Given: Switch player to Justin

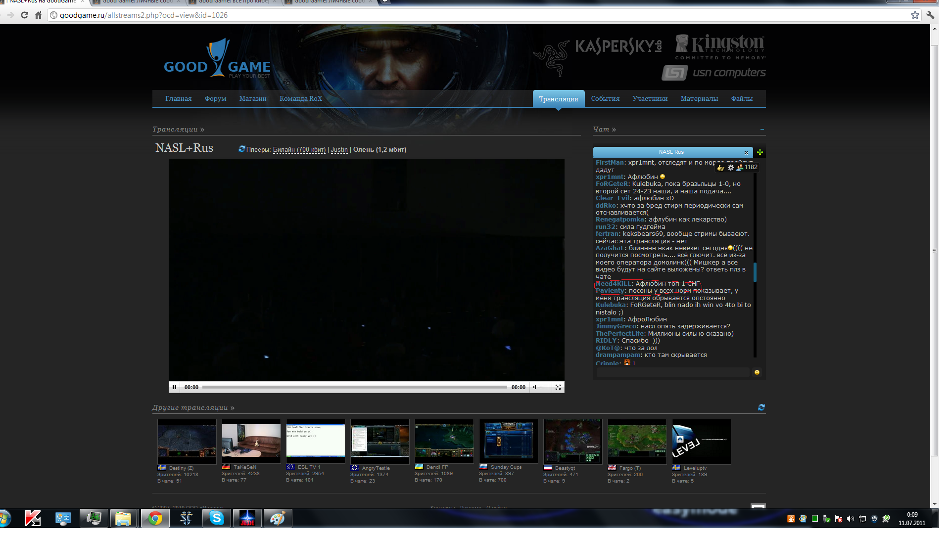Looking at the screenshot, I should (339, 149).
